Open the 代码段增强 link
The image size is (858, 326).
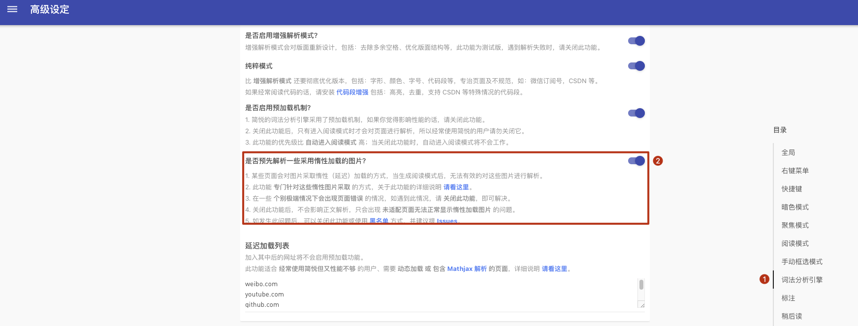[352, 92]
